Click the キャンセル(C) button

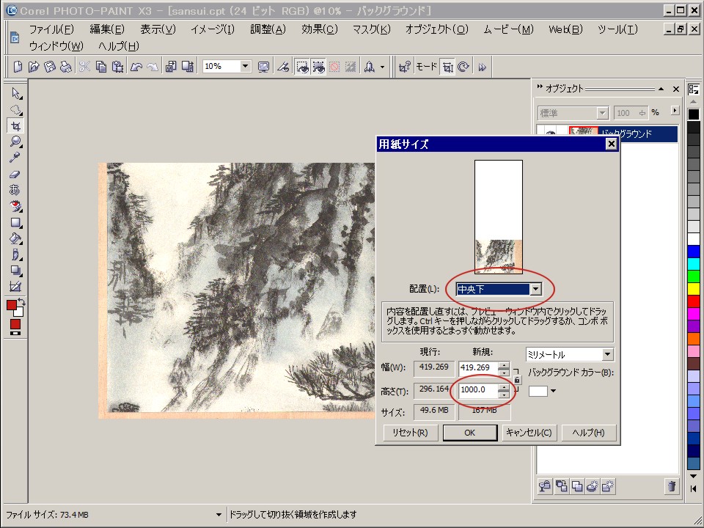tap(529, 433)
